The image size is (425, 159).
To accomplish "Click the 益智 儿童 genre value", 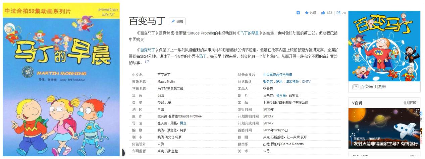I will click(165, 102).
